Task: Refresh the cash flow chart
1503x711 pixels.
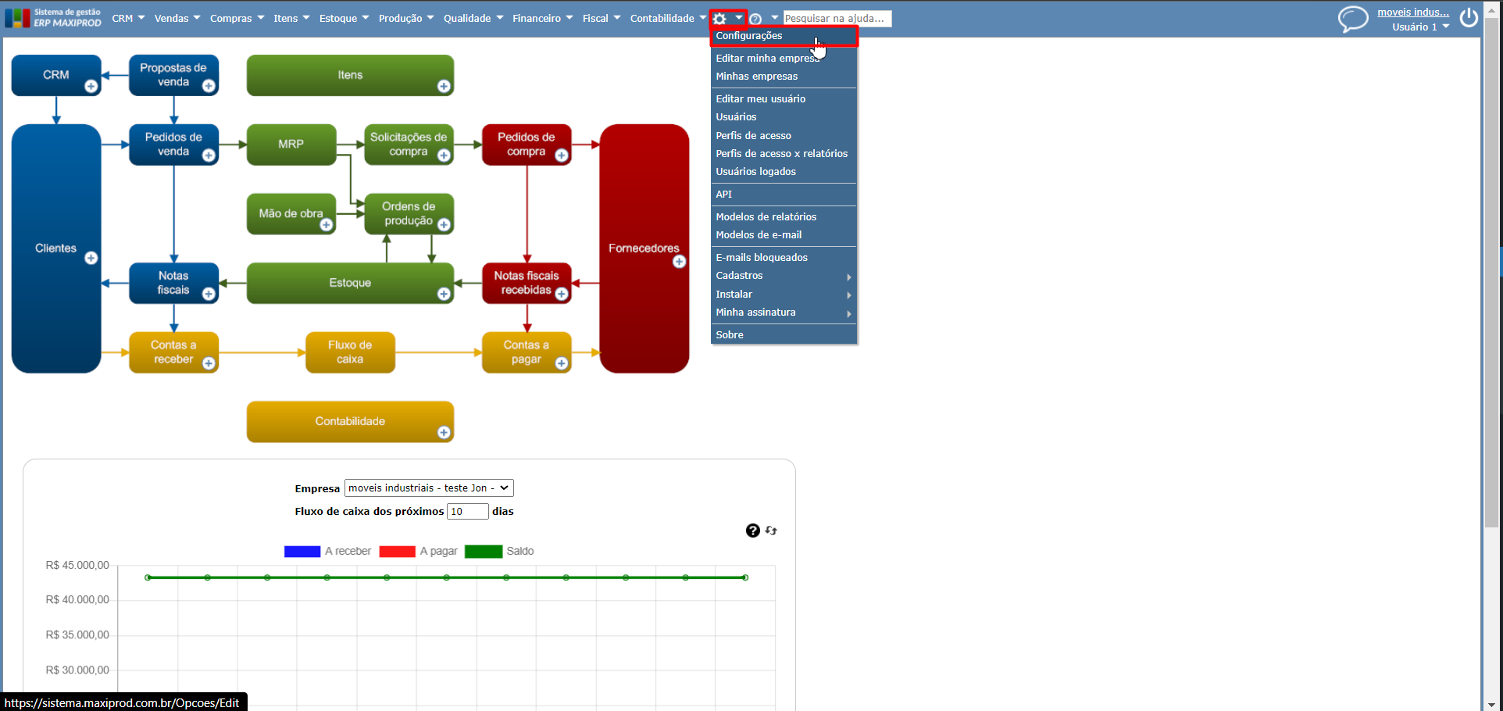Action: [771, 531]
